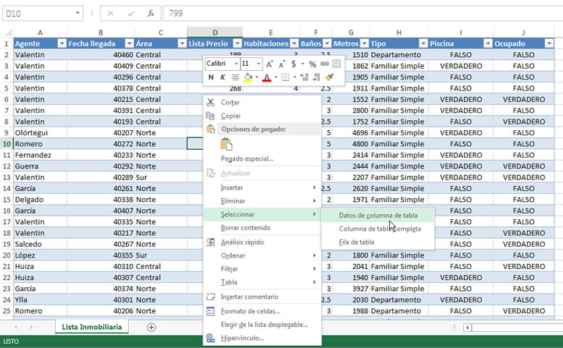
Task: Select 'Datos de columna de tabla'
Action: [x=378, y=215]
